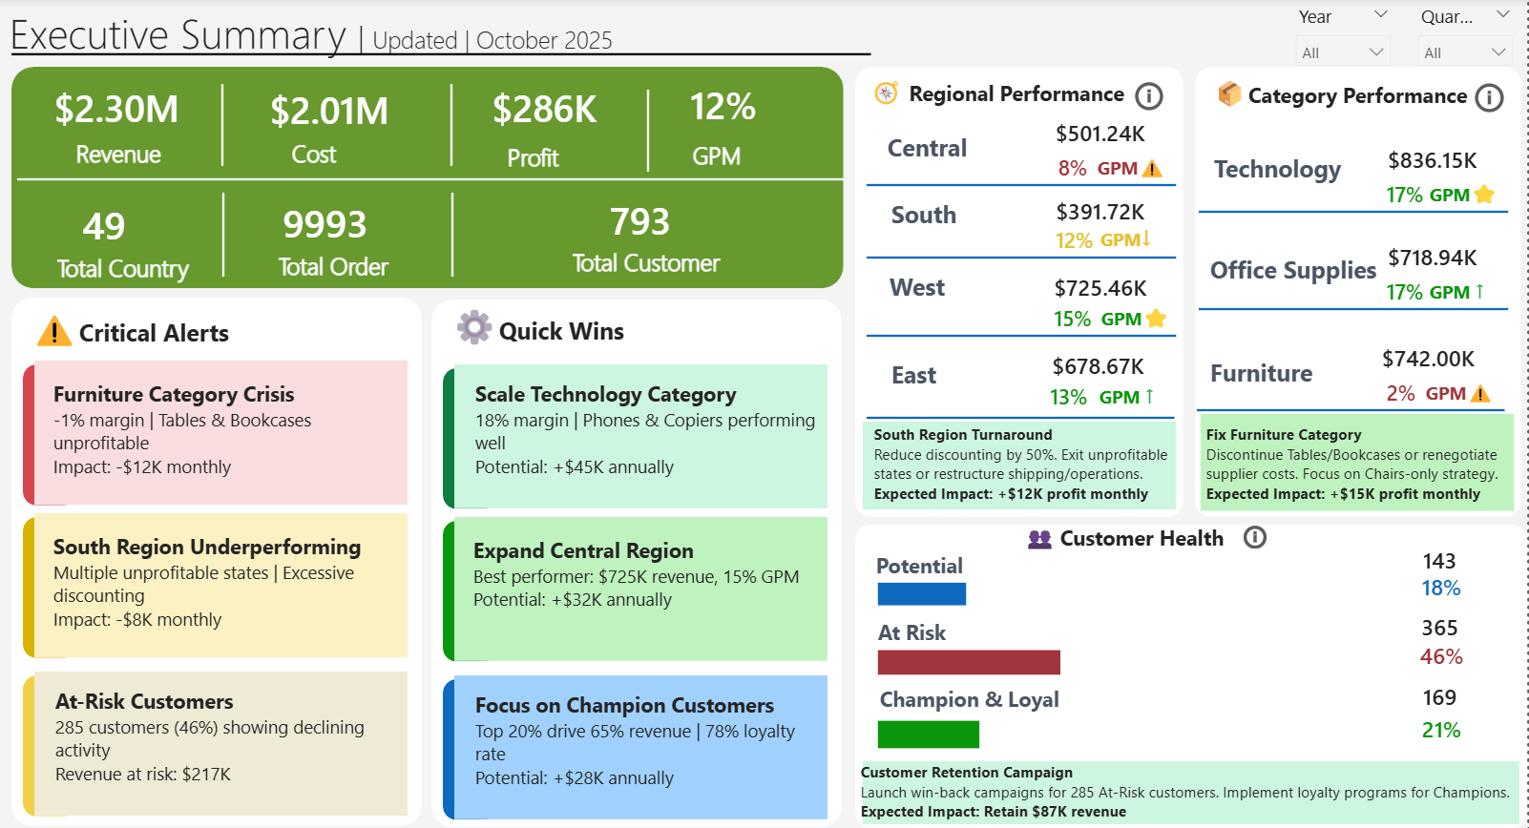Click the compass icon beside Regional Performance

tap(886, 93)
